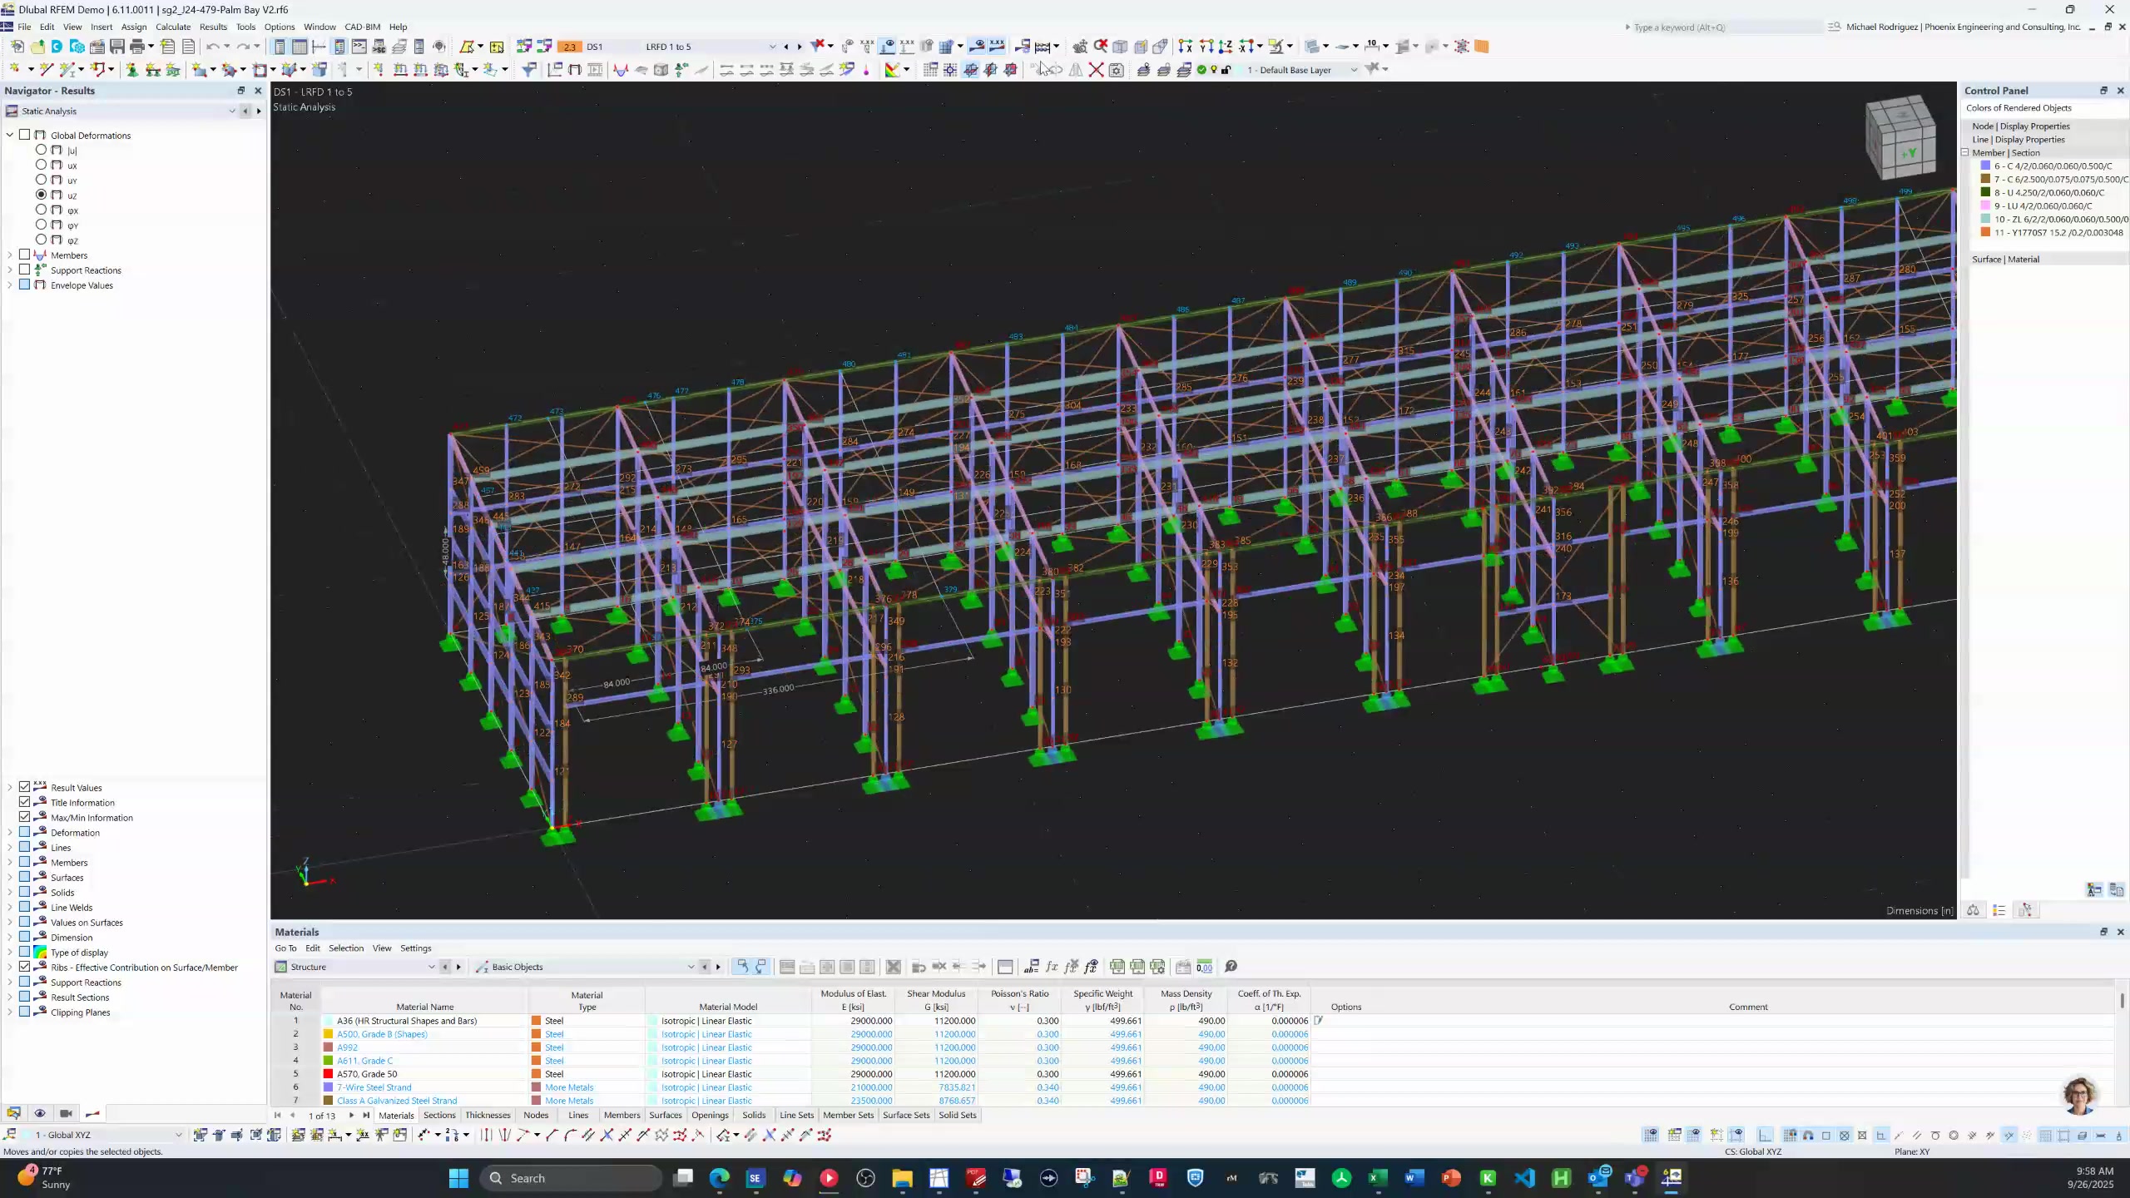Viewport: 2130px width, 1198px height.
Task: Open the CAD-BIM menu
Action: [362, 27]
